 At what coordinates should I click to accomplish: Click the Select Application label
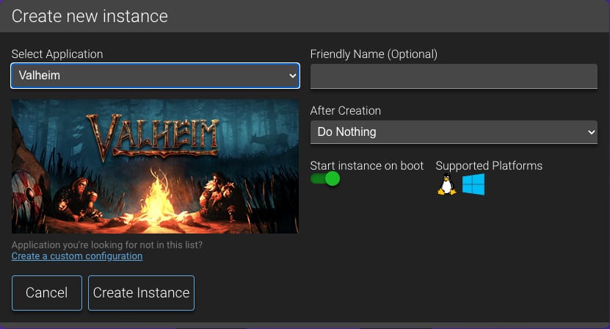(57, 54)
